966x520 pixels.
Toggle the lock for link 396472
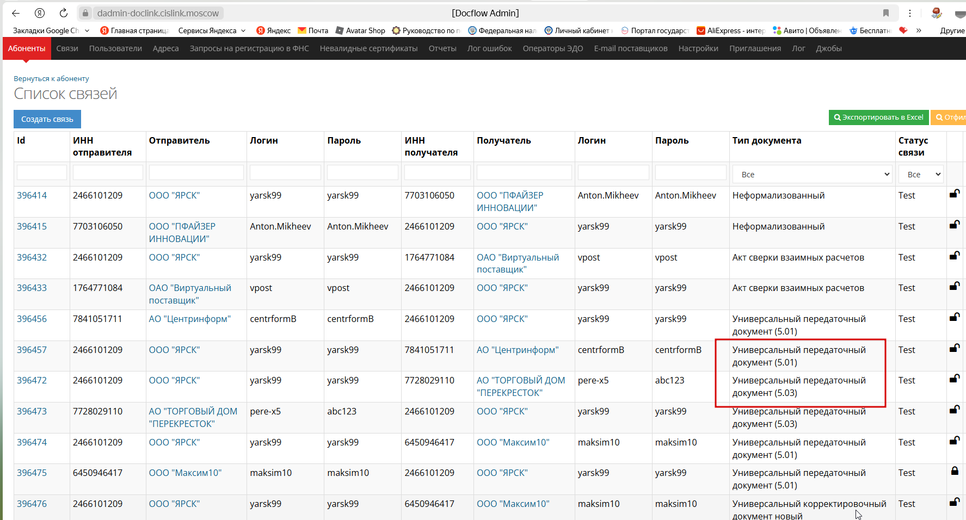point(955,378)
